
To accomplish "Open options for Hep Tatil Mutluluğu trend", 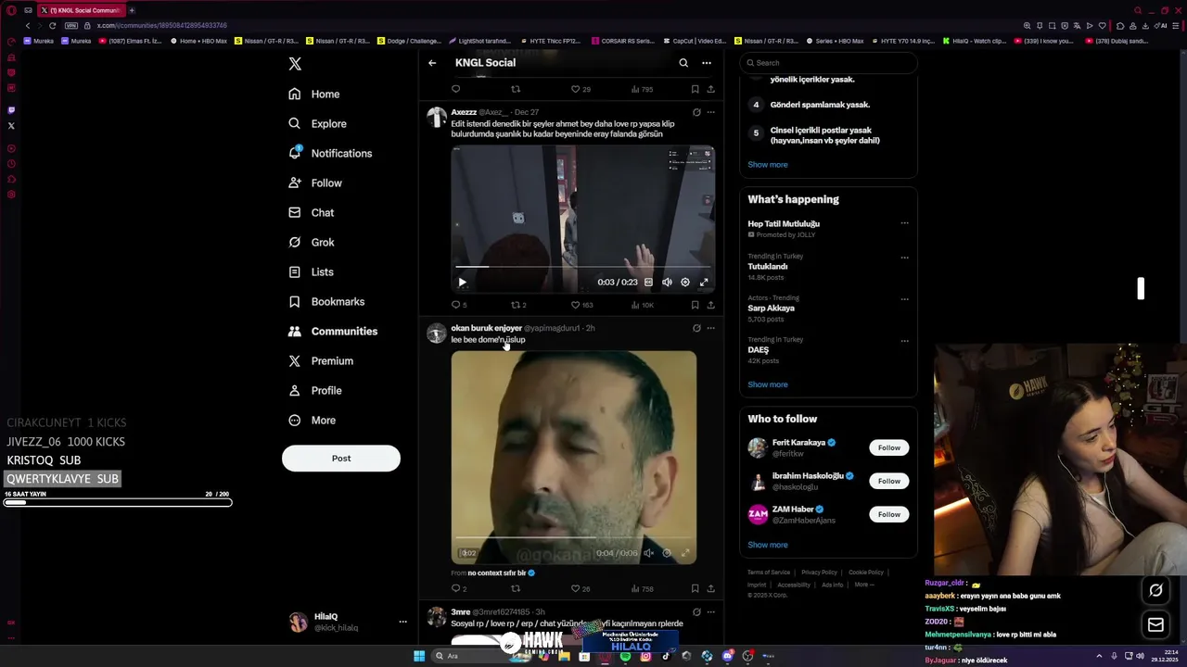I will (904, 223).
